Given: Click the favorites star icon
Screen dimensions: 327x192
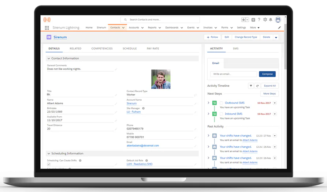Looking at the screenshot, I should (x=244, y=20).
